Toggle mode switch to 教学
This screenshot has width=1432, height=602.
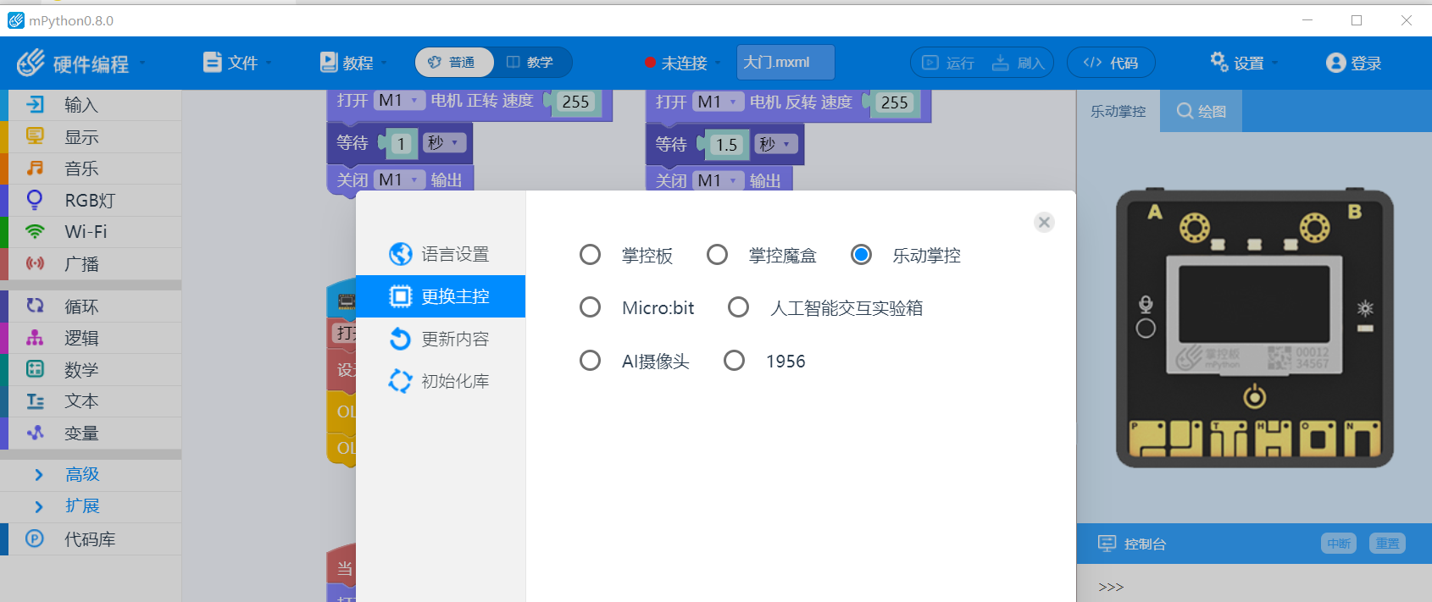530,63
